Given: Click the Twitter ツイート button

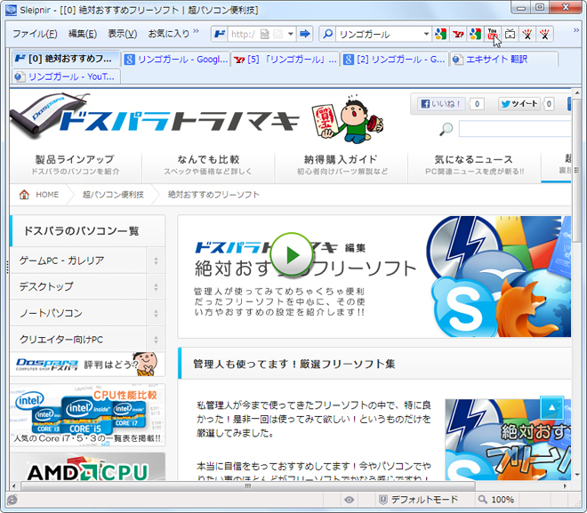Looking at the screenshot, I should pos(519,104).
